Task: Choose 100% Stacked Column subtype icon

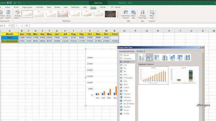Action: [x=157, y=57]
